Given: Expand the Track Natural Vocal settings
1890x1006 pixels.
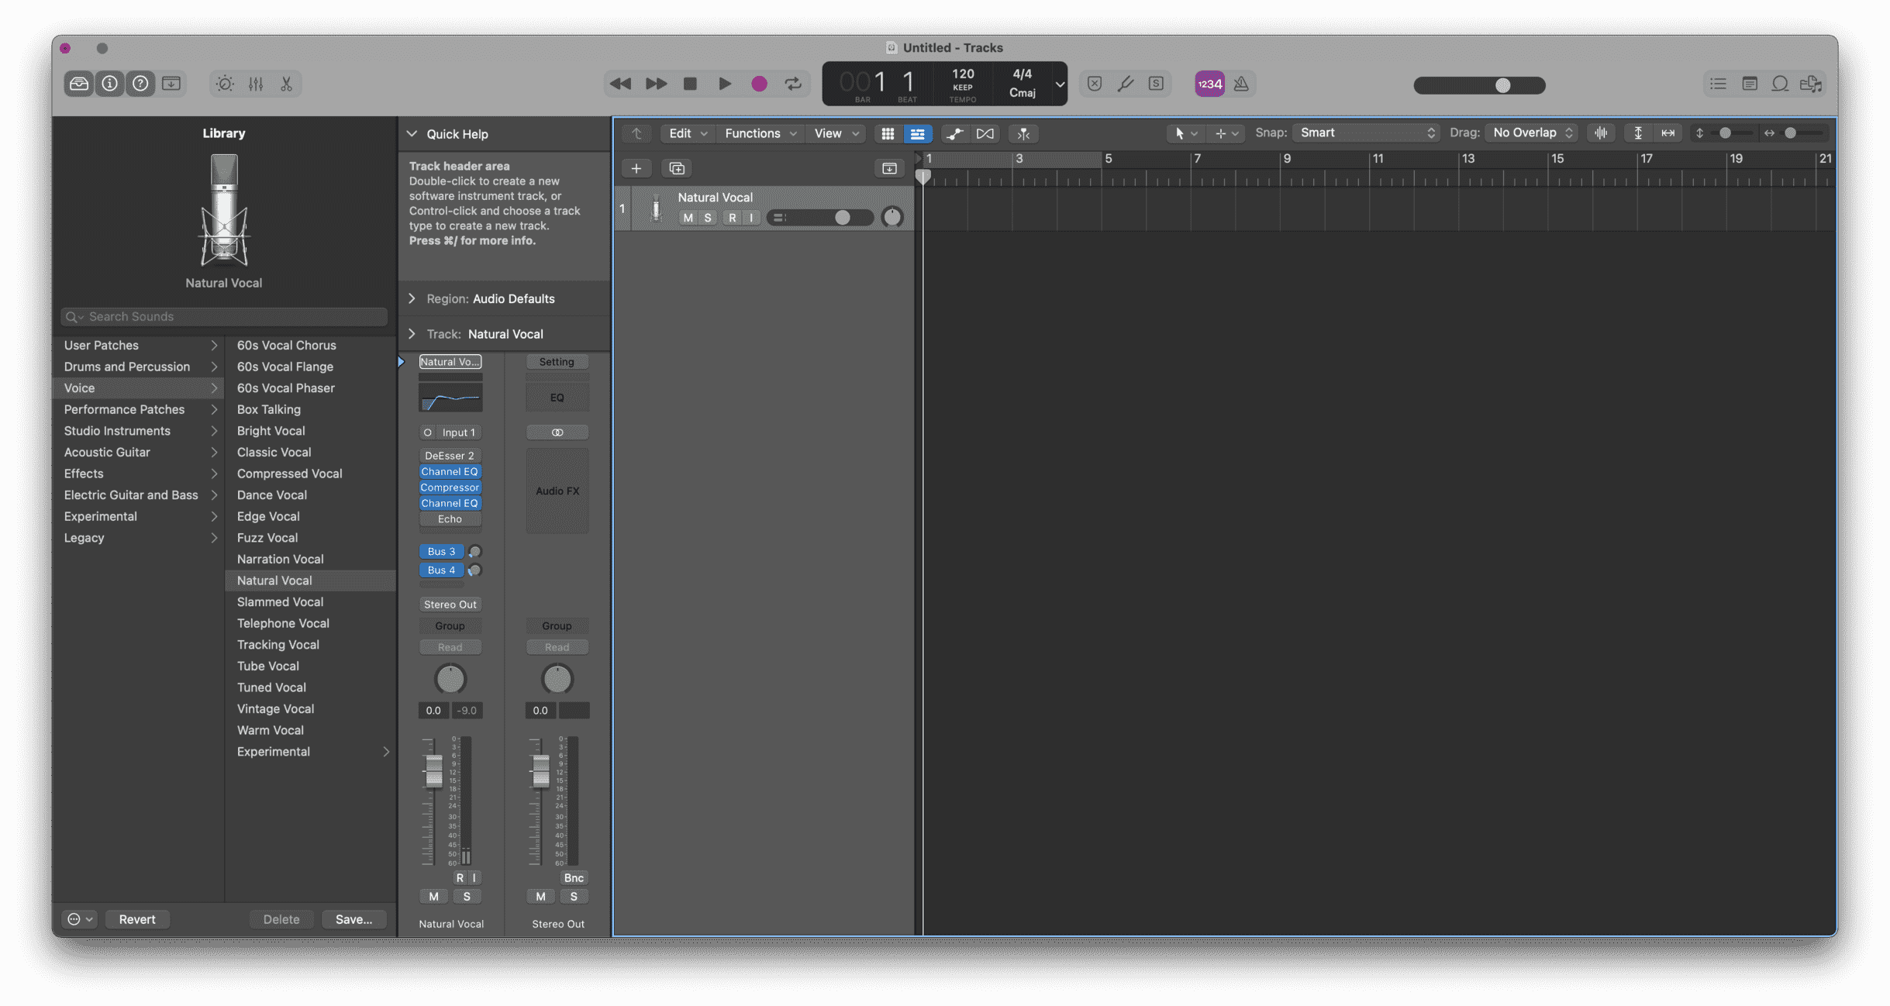Looking at the screenshot, I should point(412,335).
